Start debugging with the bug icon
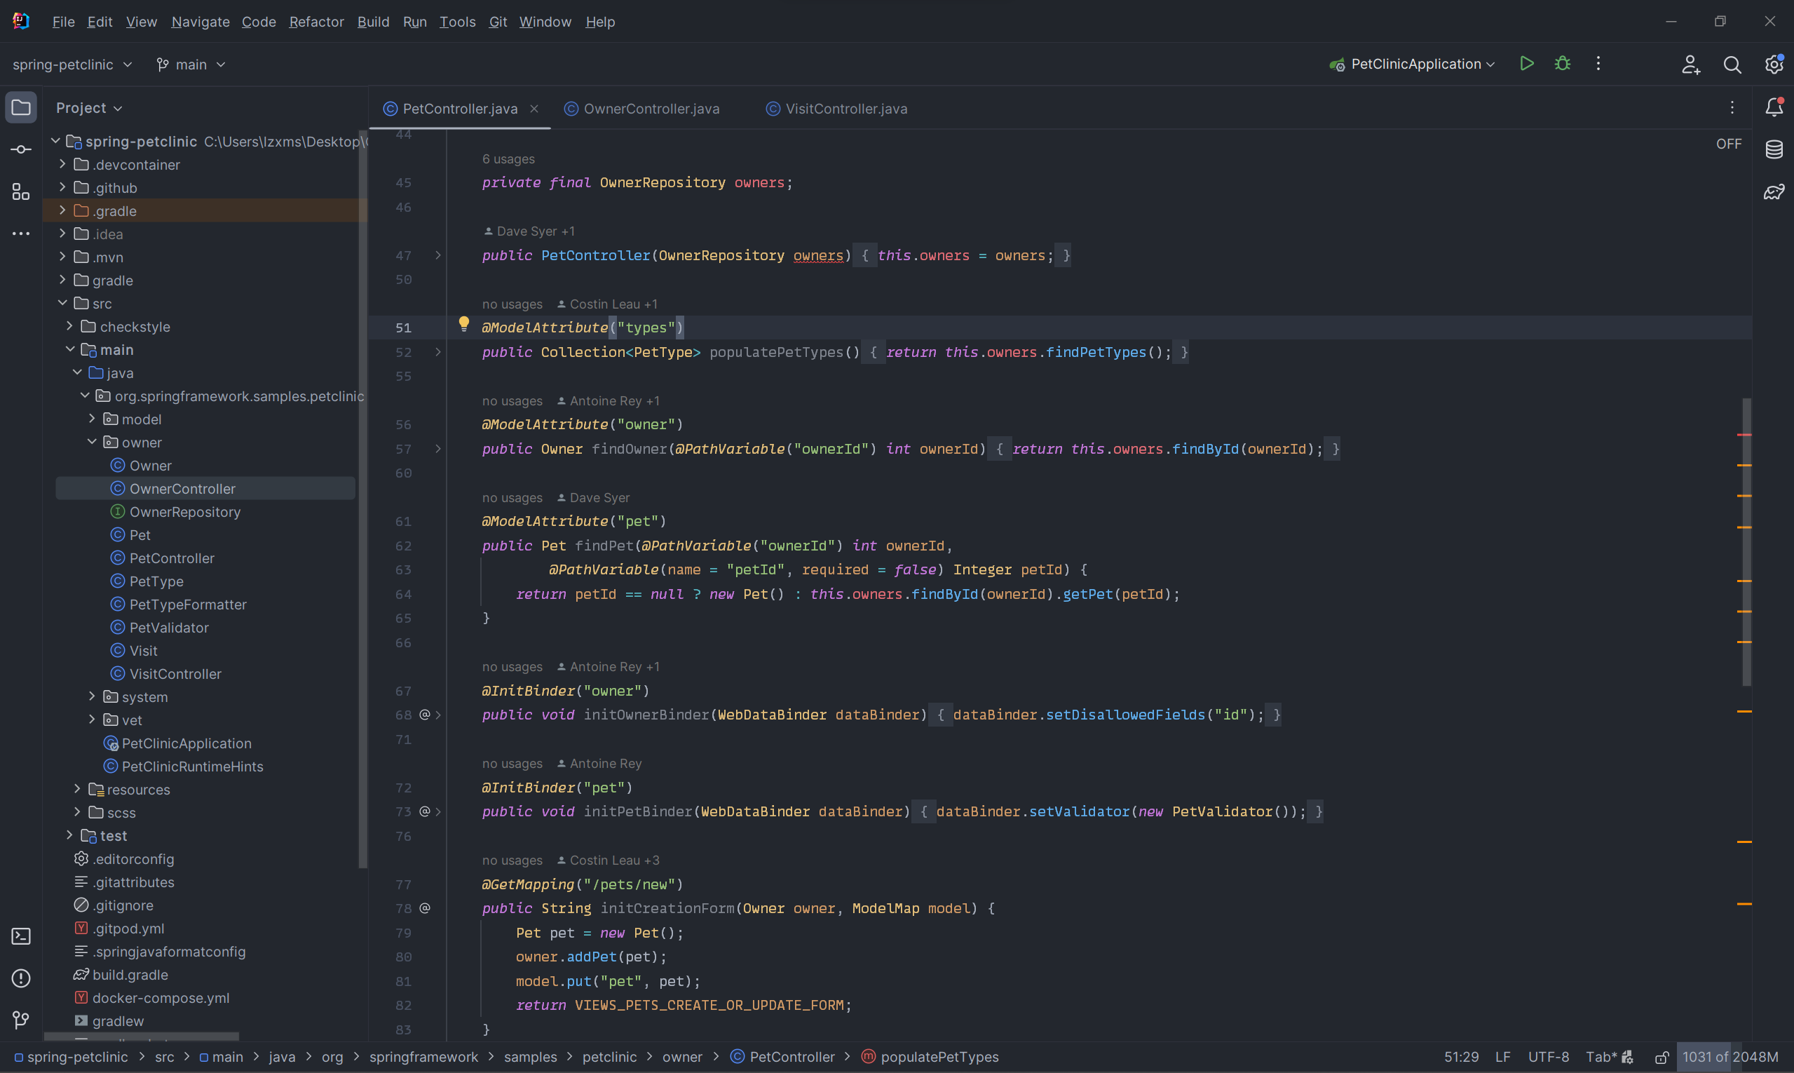The image size is (1794, 1073). [x=1562, y=64]
